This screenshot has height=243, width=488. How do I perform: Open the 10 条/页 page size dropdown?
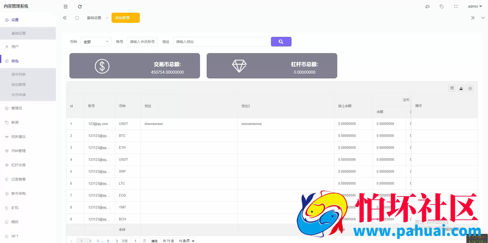pyautogui.click(x=186, y=241)
